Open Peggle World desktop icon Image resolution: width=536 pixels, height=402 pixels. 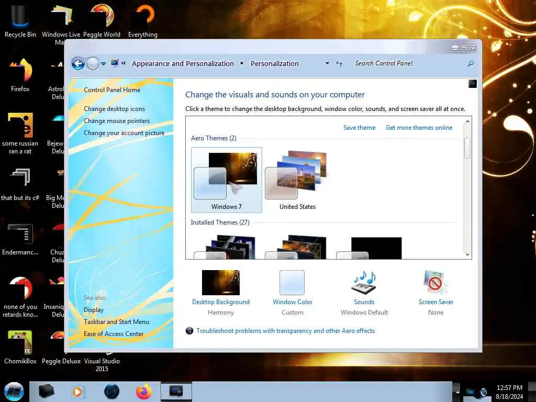[102, 20]
